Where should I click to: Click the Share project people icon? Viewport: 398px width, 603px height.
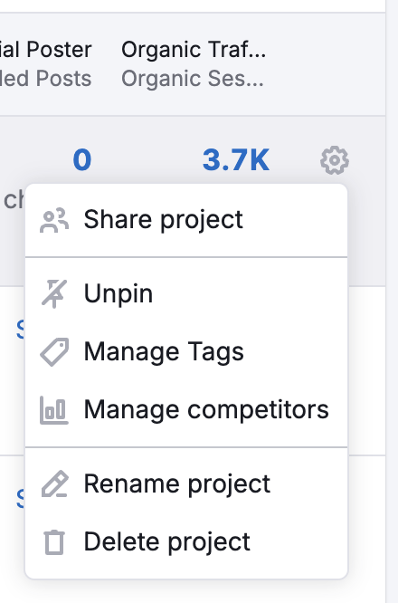54,220
